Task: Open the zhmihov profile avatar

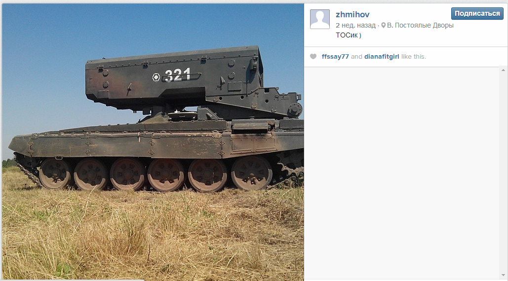Action: point(320,19)
